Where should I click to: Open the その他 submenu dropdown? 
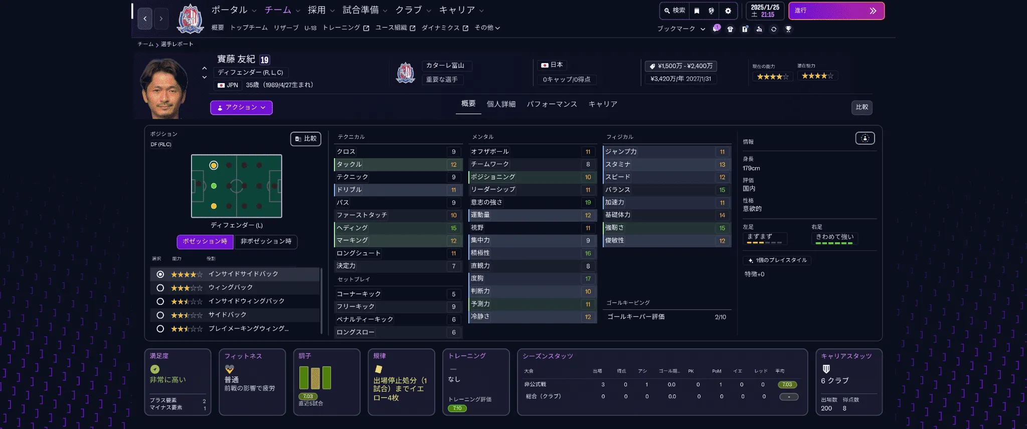487,28
